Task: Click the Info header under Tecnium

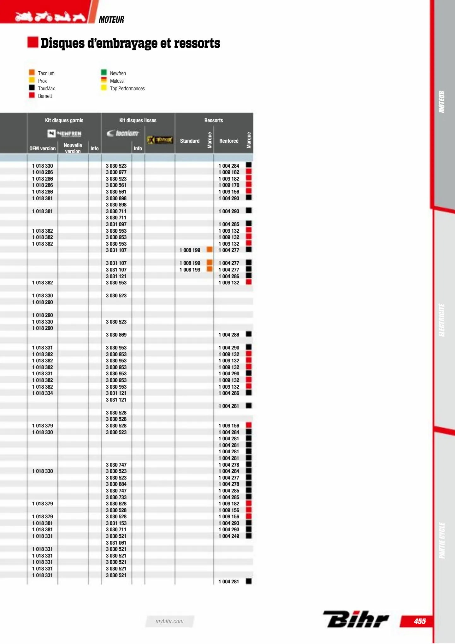Action: coord(138,148)
